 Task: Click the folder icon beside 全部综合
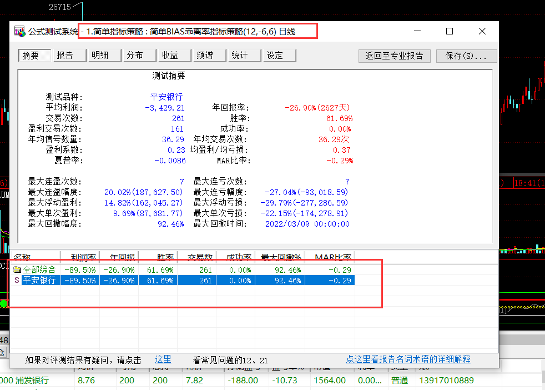(17, 269)
